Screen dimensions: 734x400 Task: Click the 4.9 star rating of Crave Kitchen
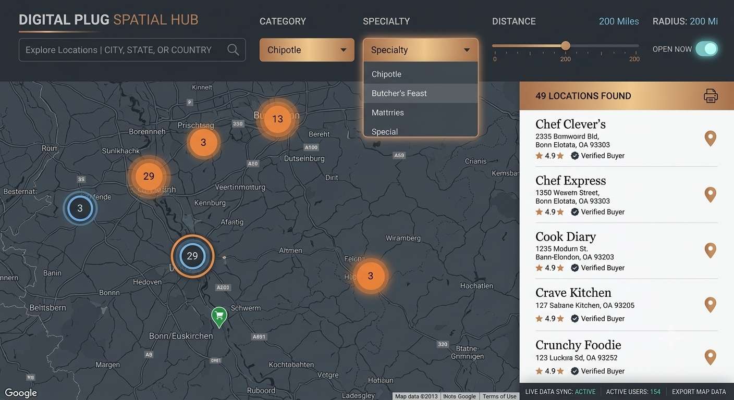point(549,318)
